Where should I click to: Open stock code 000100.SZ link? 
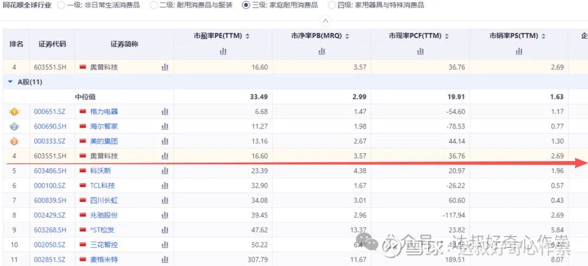click(50, 185)
